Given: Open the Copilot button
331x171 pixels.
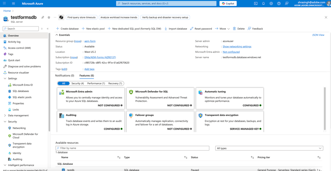Looking at the screenshot, I should coord(228,4).
